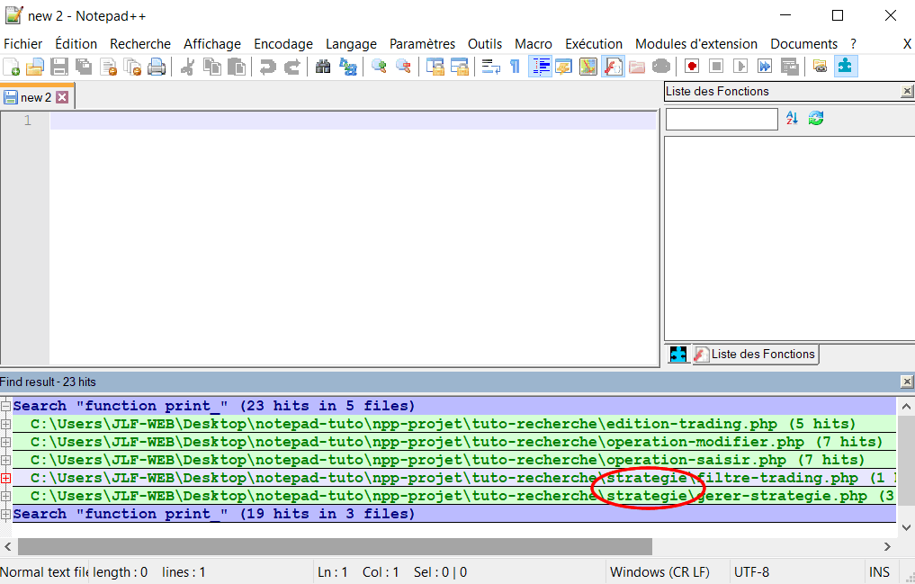The width and height of the screenshot is (915, 584).
Task: Click the linked folder plugin icon
Action: pyautogui.click(x=821, y=67)
